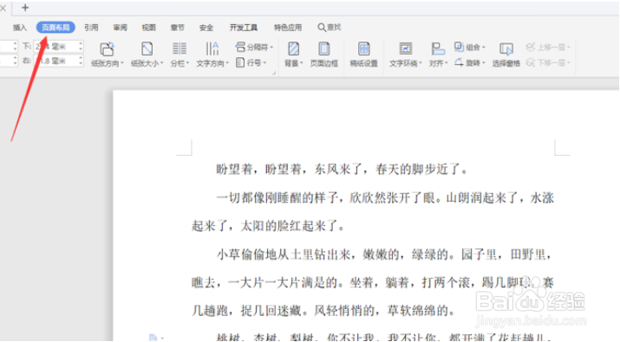Open the 特色应用 tab

coord(288,27)
